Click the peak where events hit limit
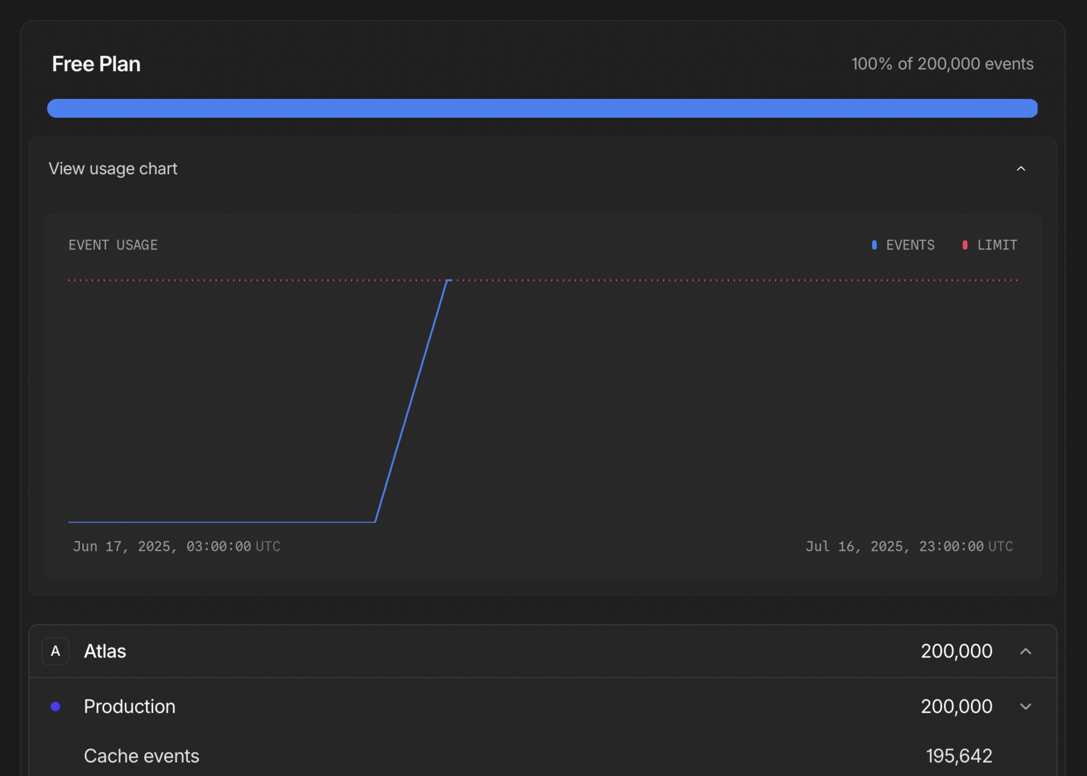 449,281
